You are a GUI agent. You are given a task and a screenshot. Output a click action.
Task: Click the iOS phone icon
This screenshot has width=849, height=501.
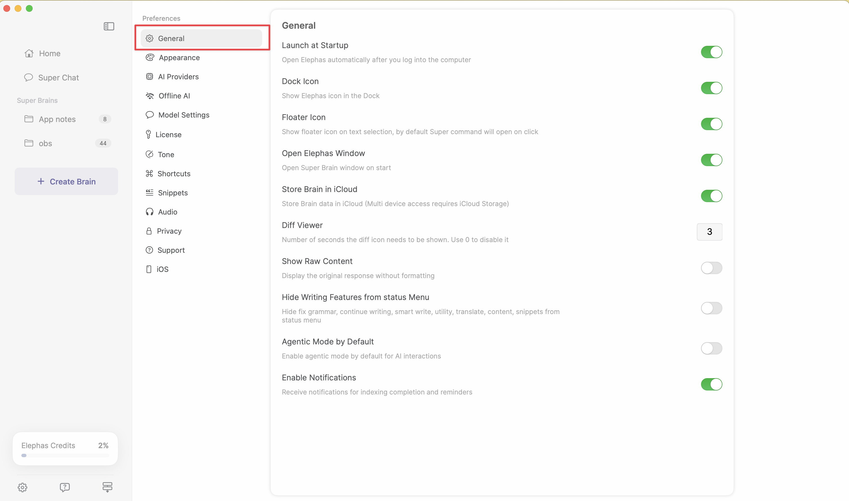point(149,269)
